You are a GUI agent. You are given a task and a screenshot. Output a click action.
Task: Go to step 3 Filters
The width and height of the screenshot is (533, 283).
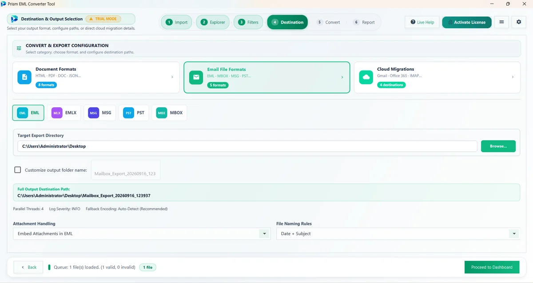tap(248, 22)
